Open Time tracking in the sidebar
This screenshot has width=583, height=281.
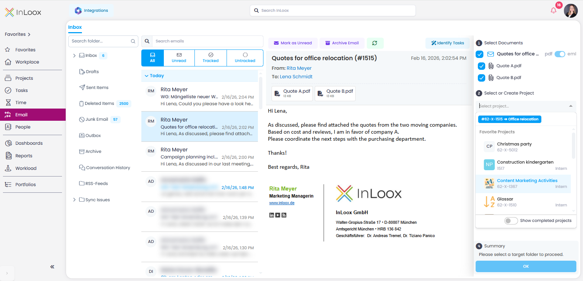21,103
